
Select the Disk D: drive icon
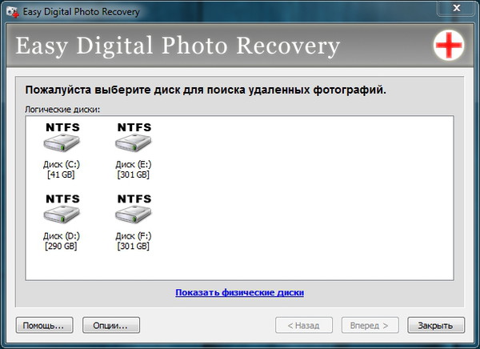click(62, 216)
